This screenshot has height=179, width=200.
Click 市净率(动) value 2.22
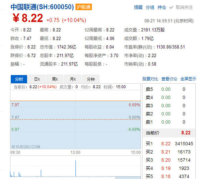point(152,56)
